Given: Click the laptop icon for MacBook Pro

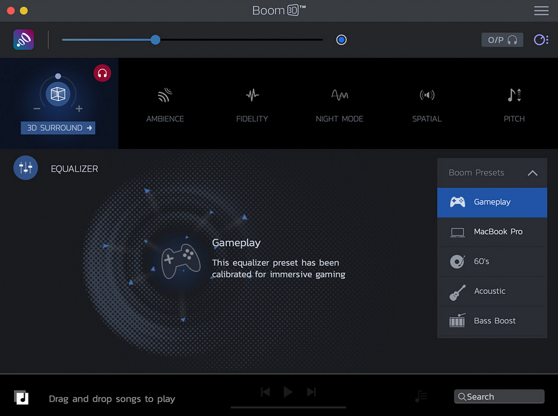Looking at the screenshot, I should pos(457,233).
